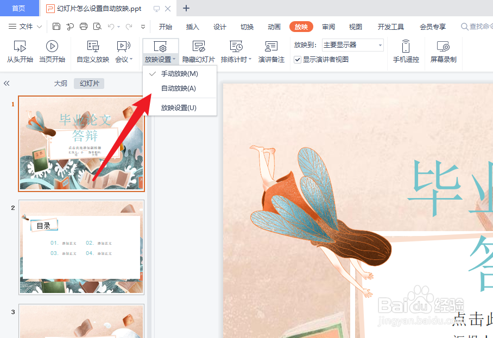The height and width of the screenshot is (338, 493).
Task: Select 自动放映(A) option
Action: pos(180,88)
